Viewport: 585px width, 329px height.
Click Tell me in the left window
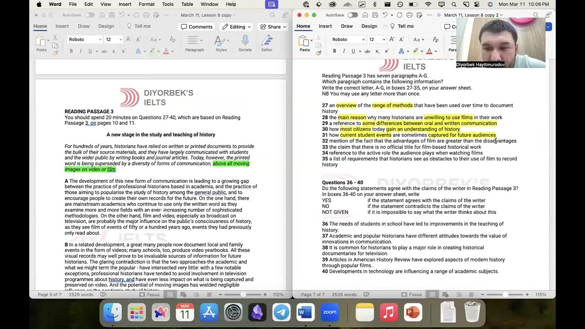[138, 26]
